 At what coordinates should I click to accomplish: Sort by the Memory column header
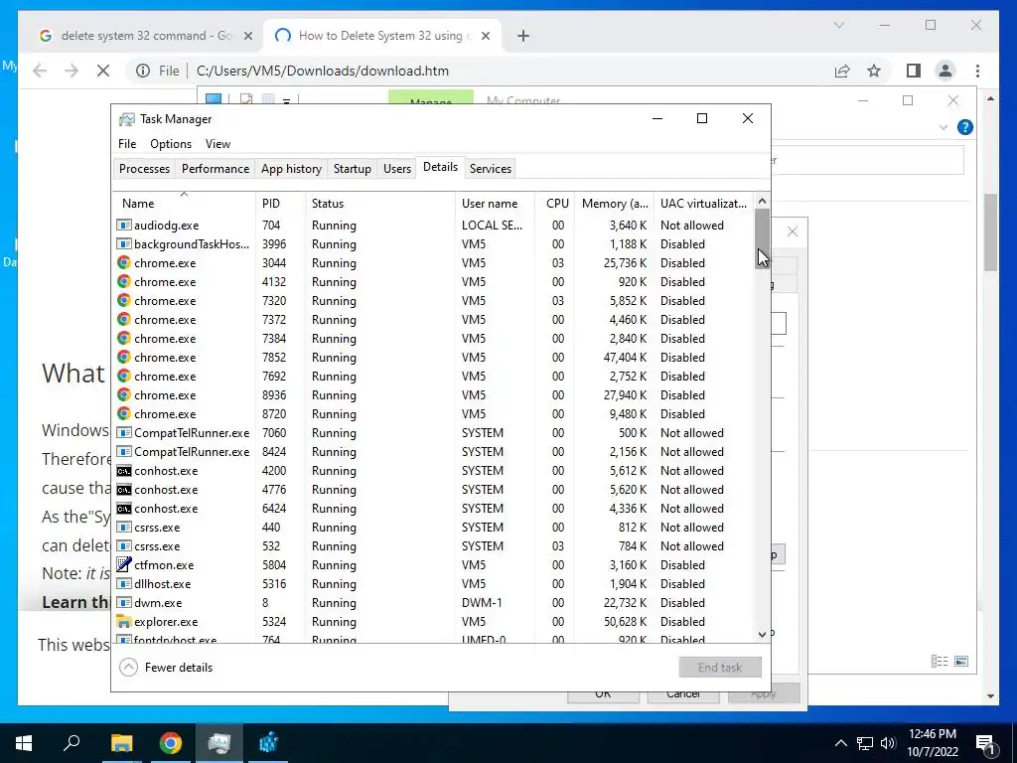(614, 203)
